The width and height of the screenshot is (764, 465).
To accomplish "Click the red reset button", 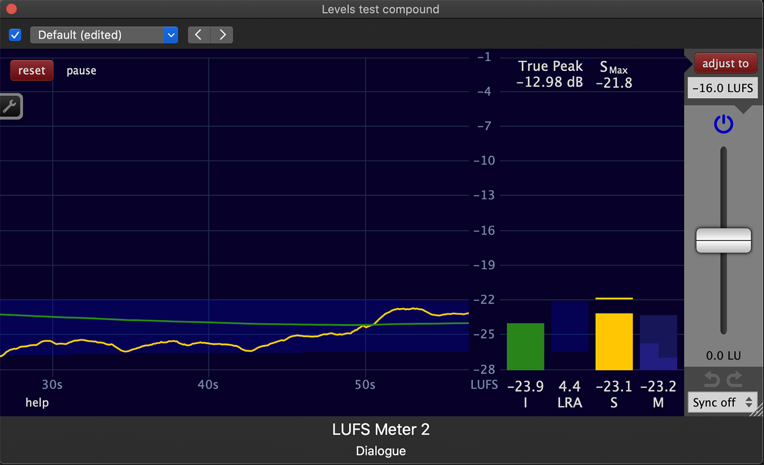I will pos(32,70).
